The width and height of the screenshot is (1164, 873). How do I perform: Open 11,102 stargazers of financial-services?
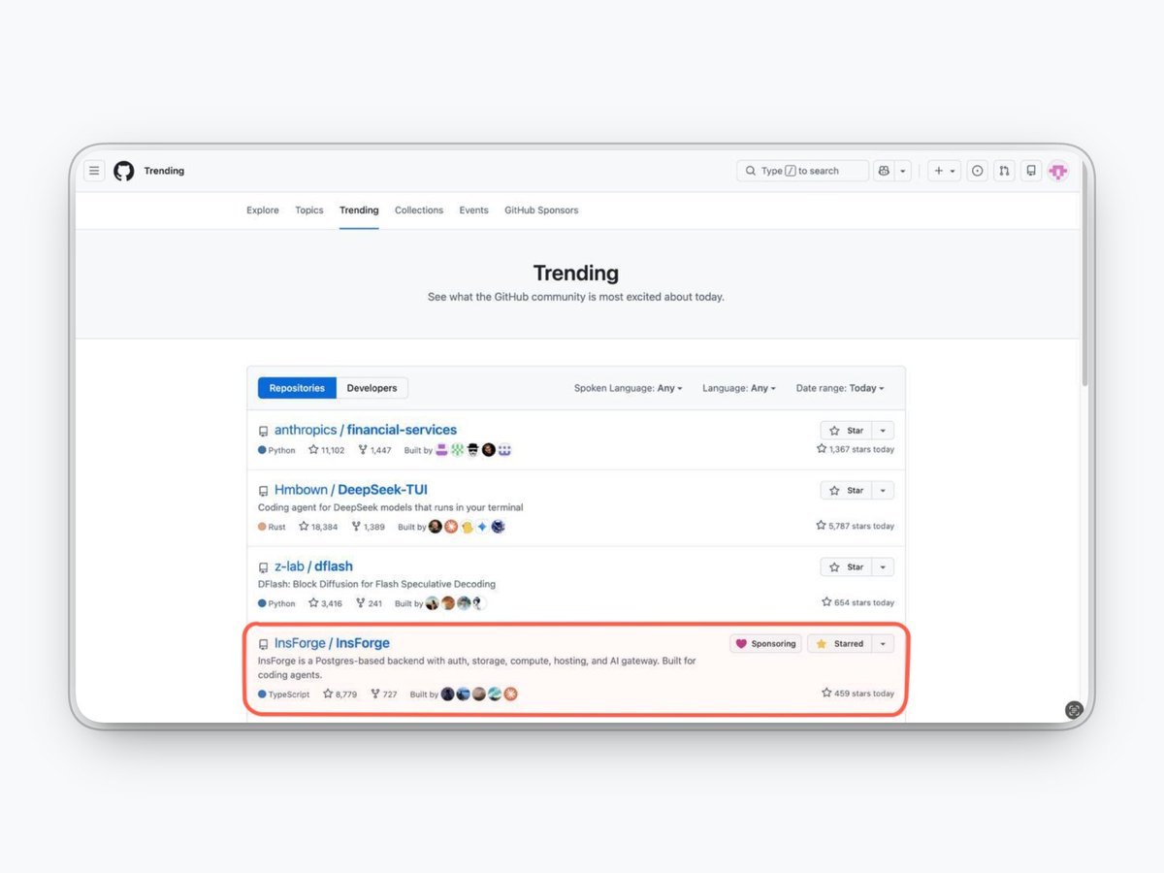coord(327,450)
